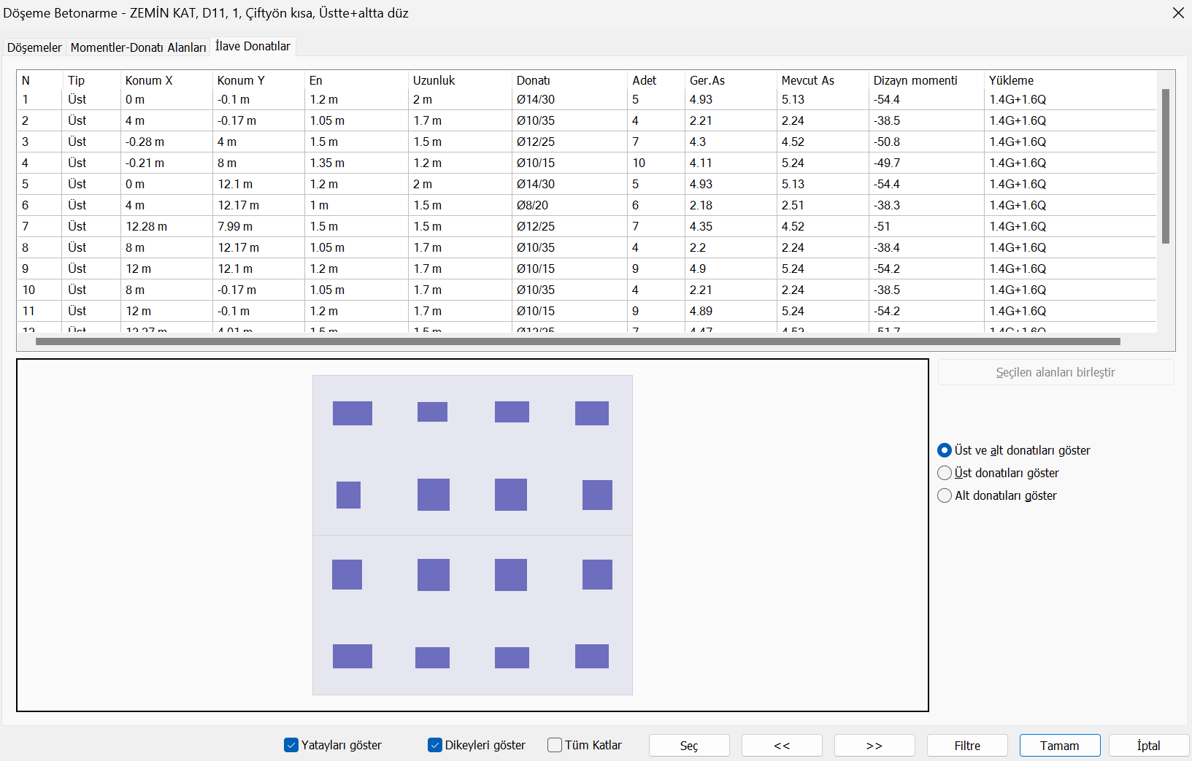This screenshot has height=761, width=1192.
Task: Confirm with the Tamam button
Action: coord(1060,746)
